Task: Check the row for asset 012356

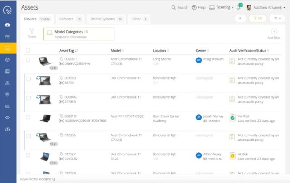Action: [29, 136]
